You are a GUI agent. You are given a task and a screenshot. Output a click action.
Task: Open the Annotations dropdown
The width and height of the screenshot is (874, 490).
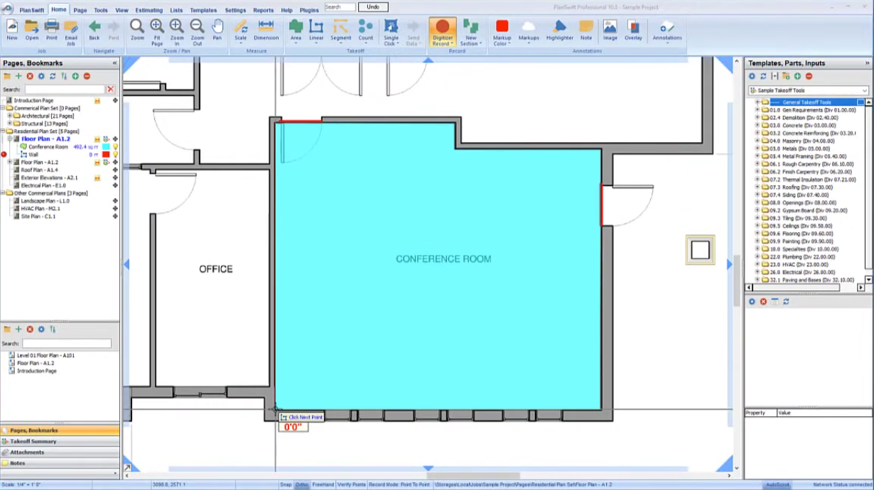667,31
